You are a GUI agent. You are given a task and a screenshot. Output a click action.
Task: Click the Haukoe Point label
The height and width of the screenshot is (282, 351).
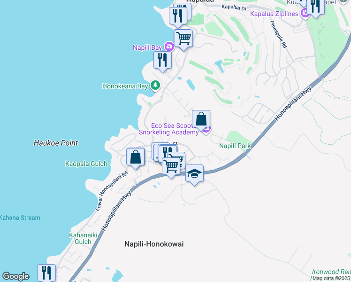(x=56, y=143)
